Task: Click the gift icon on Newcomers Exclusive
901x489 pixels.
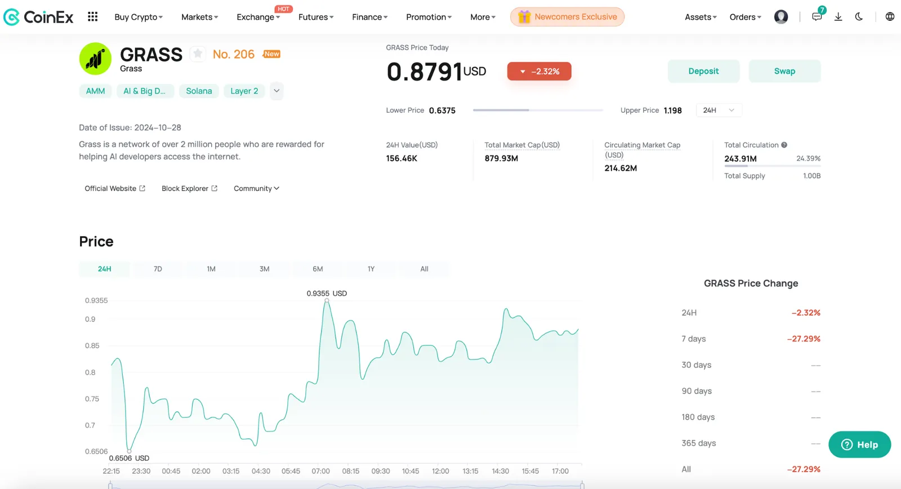Action: point(524,17)
